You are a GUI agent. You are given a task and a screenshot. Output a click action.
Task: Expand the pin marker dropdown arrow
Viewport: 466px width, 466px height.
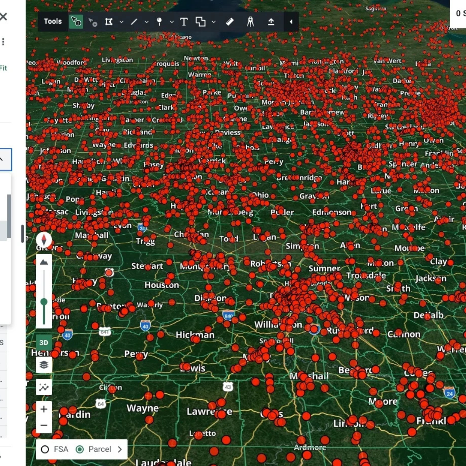click(172, 22)
